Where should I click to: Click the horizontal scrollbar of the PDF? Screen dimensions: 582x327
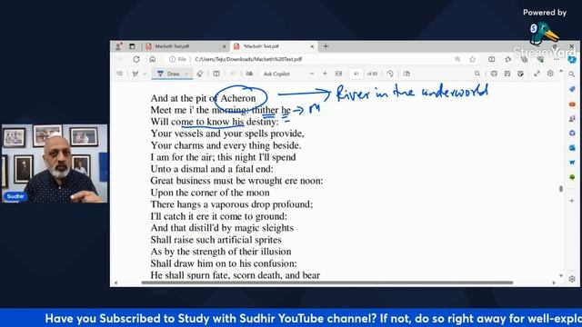tap(327, 282)
